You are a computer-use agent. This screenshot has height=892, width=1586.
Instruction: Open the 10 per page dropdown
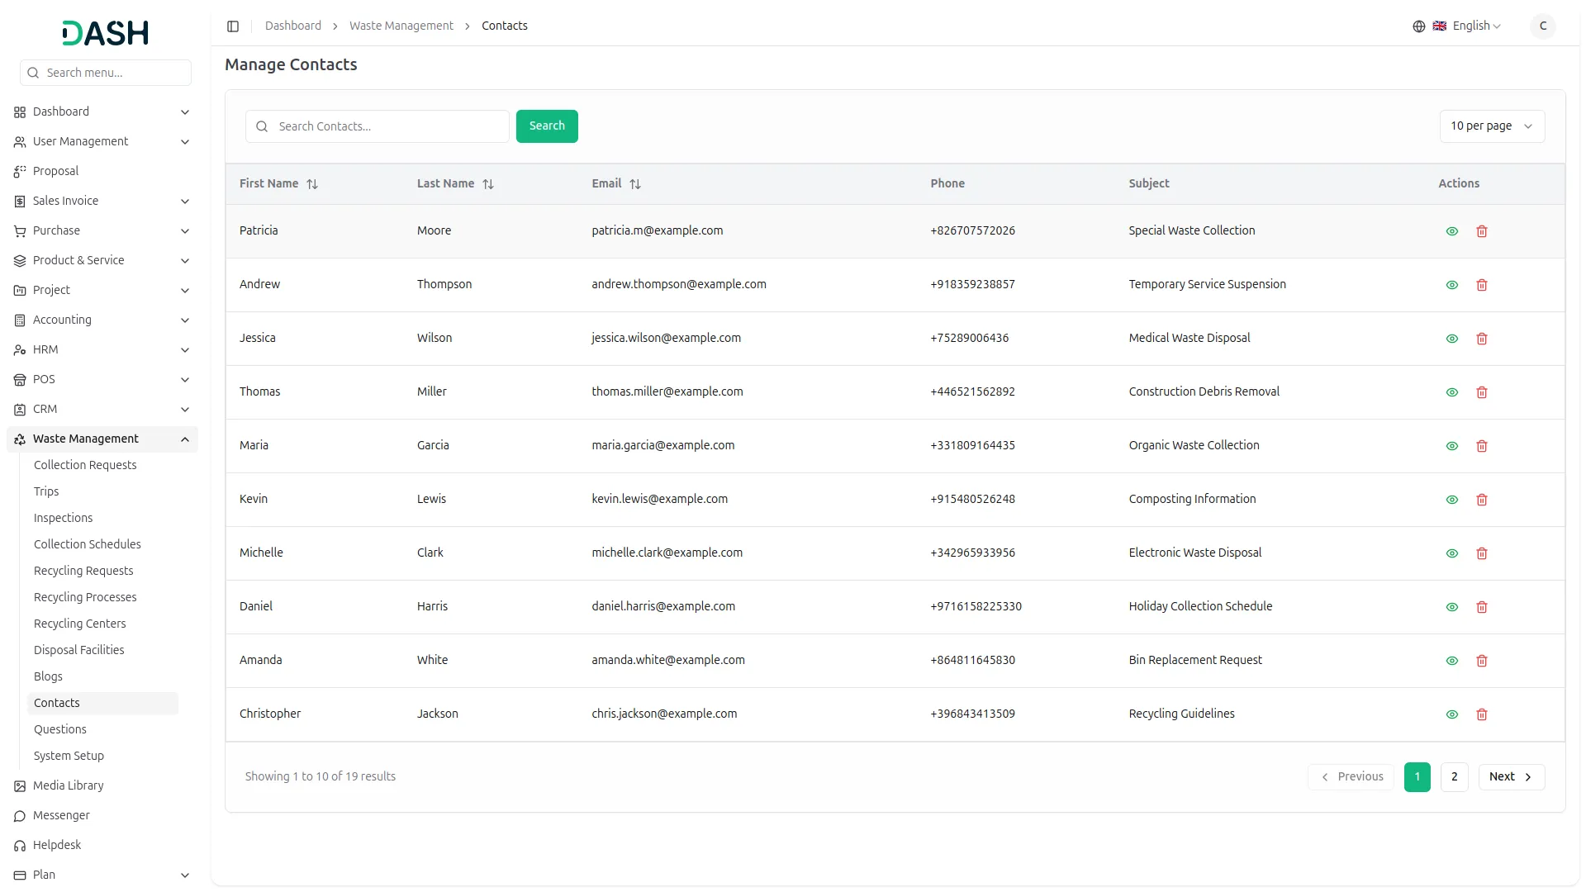[1491, 126]
